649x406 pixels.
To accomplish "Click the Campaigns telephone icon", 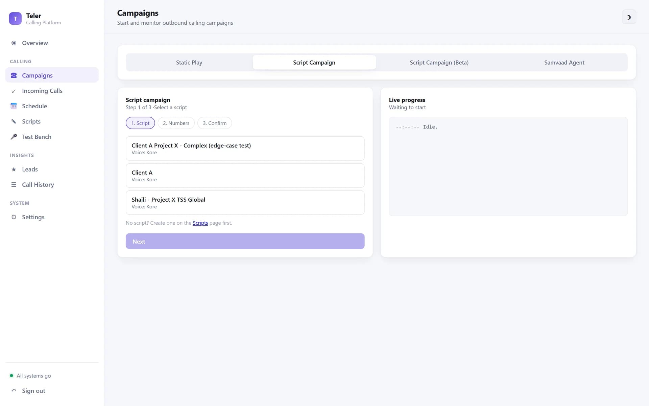I will [x=14, y=75].
